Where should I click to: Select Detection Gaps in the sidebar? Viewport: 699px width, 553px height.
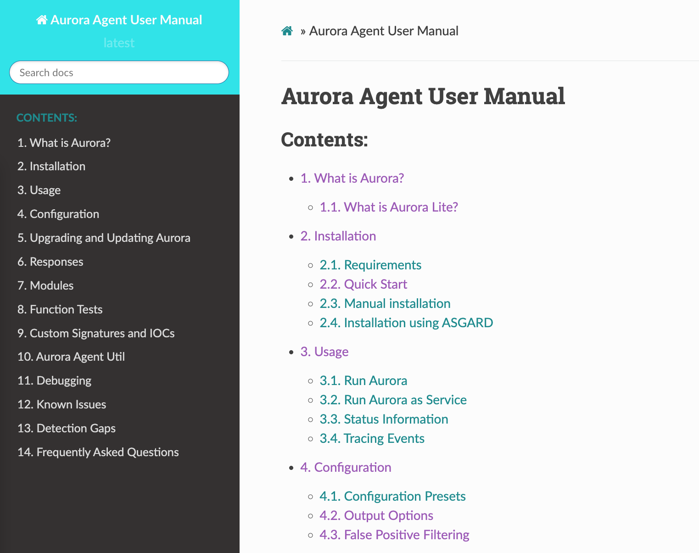coord(67,428)
